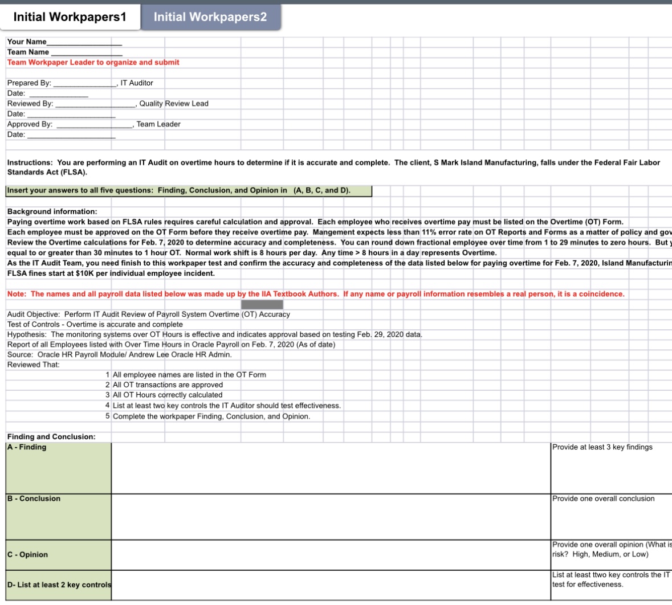Click the empty answer box for C - Opinion

pos(331,555)
